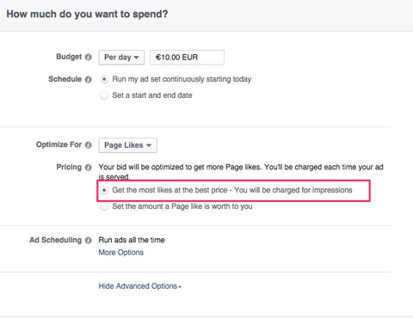The width and height of the screenshot is (413, 318).
Task: Click the Pricing label
Action: coord(69,167)
